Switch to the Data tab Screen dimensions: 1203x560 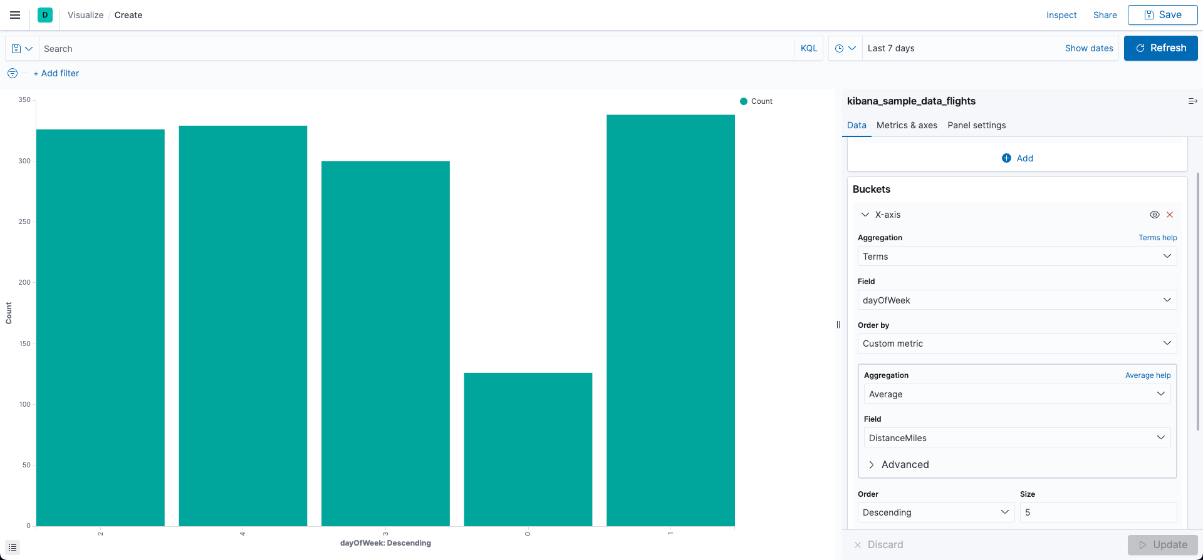click(x=857, y=125)
